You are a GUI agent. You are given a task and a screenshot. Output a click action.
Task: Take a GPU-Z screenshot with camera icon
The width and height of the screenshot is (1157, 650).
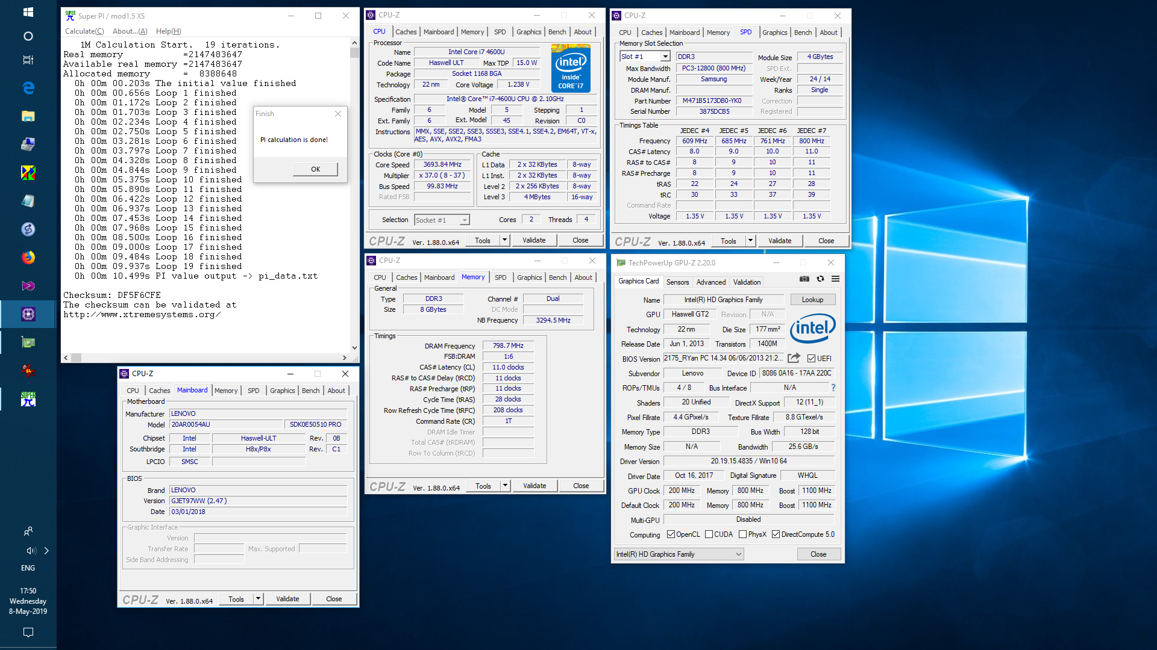(x=804, y=279)
